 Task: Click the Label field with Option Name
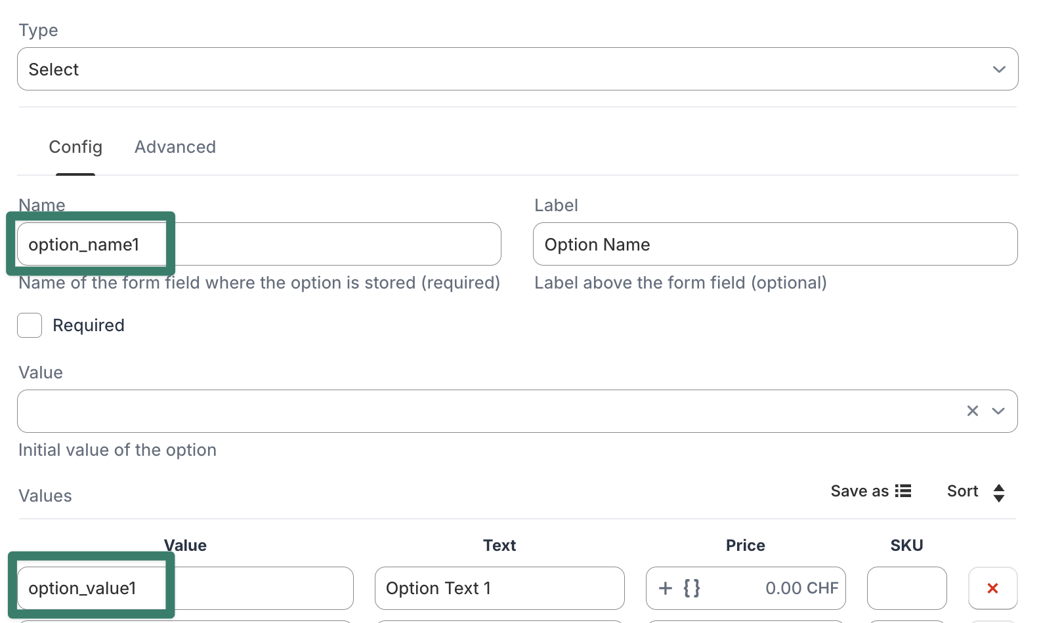[775, 244]
